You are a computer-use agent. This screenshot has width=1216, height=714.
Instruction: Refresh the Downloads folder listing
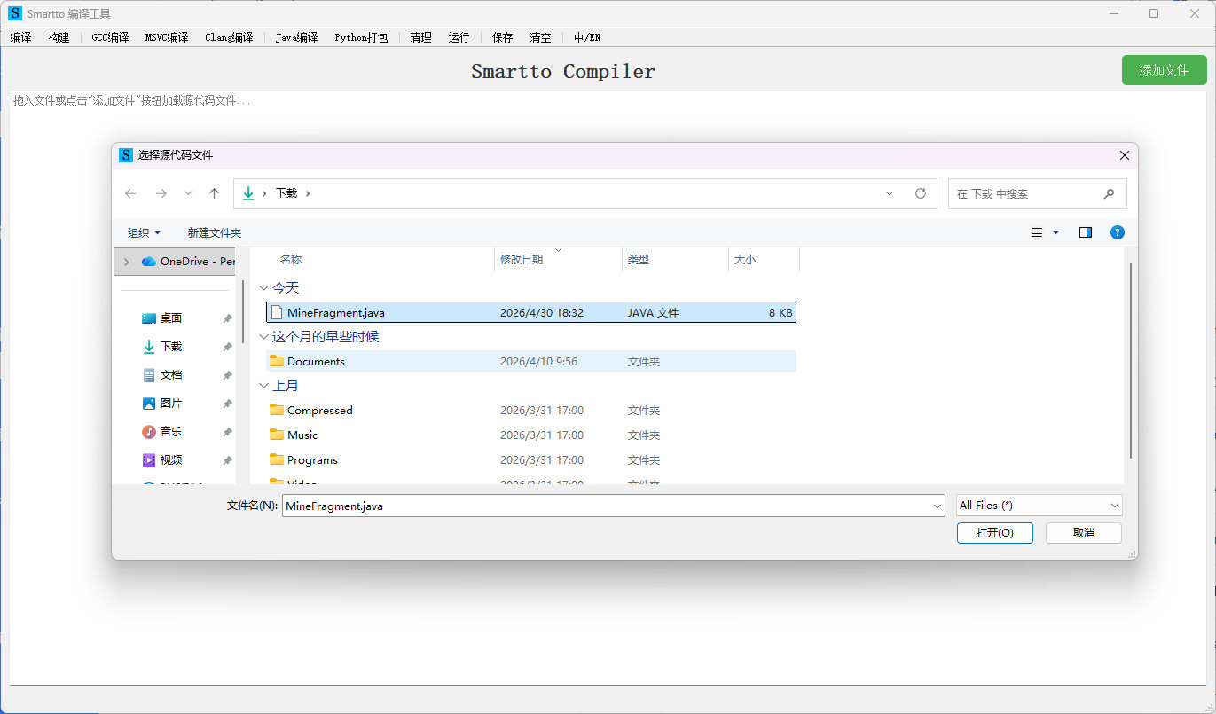pyautogui.click(x=921, y=193)
